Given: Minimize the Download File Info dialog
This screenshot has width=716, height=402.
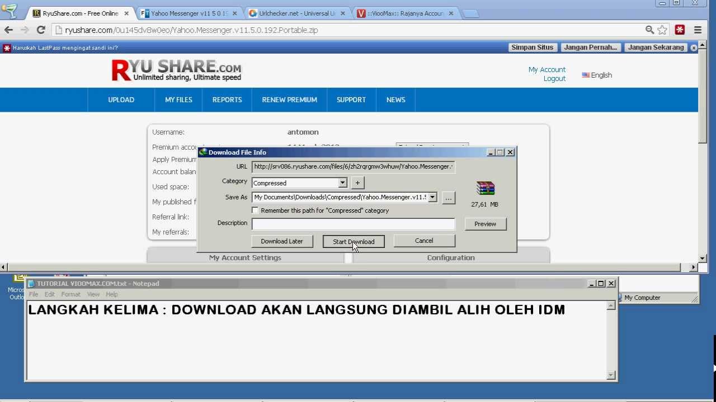Looking at the screenshot, I should tap(491, 152).
